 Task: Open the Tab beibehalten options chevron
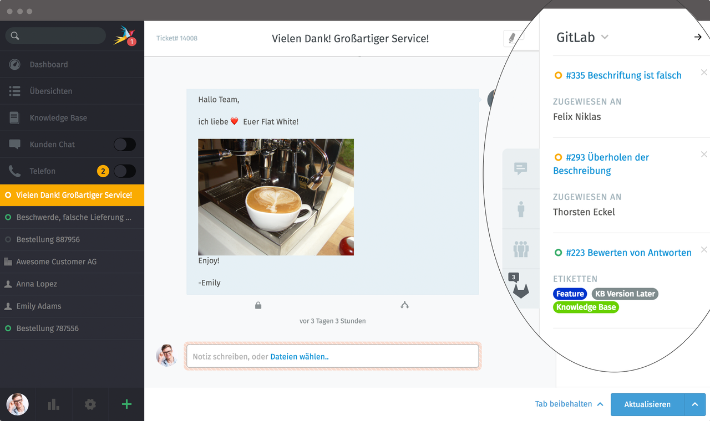600,404
